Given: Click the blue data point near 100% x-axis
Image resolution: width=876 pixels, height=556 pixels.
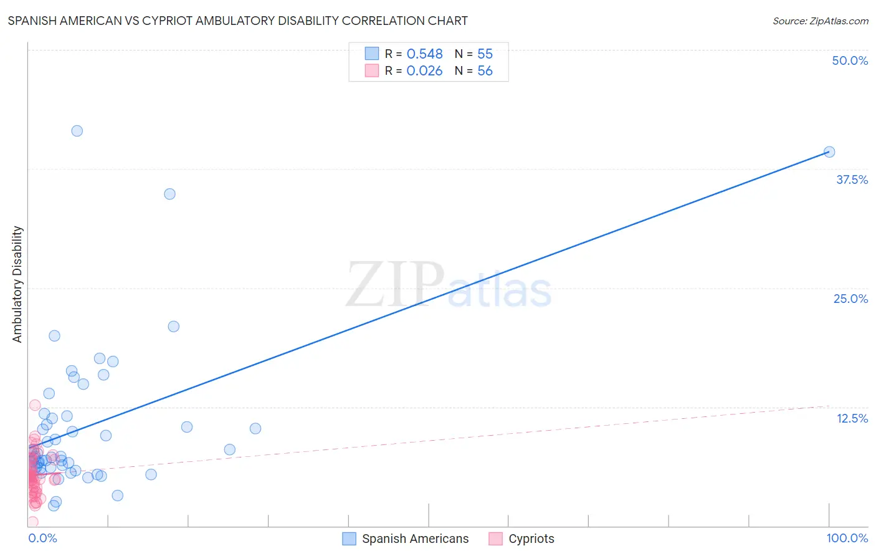Looking at the screenshot, I should pyautogui.click(x=829, y=151).
